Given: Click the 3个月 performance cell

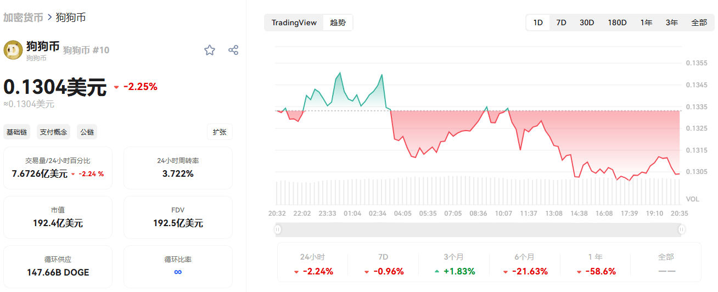Looking at the screenshot, I should [454, 263].
